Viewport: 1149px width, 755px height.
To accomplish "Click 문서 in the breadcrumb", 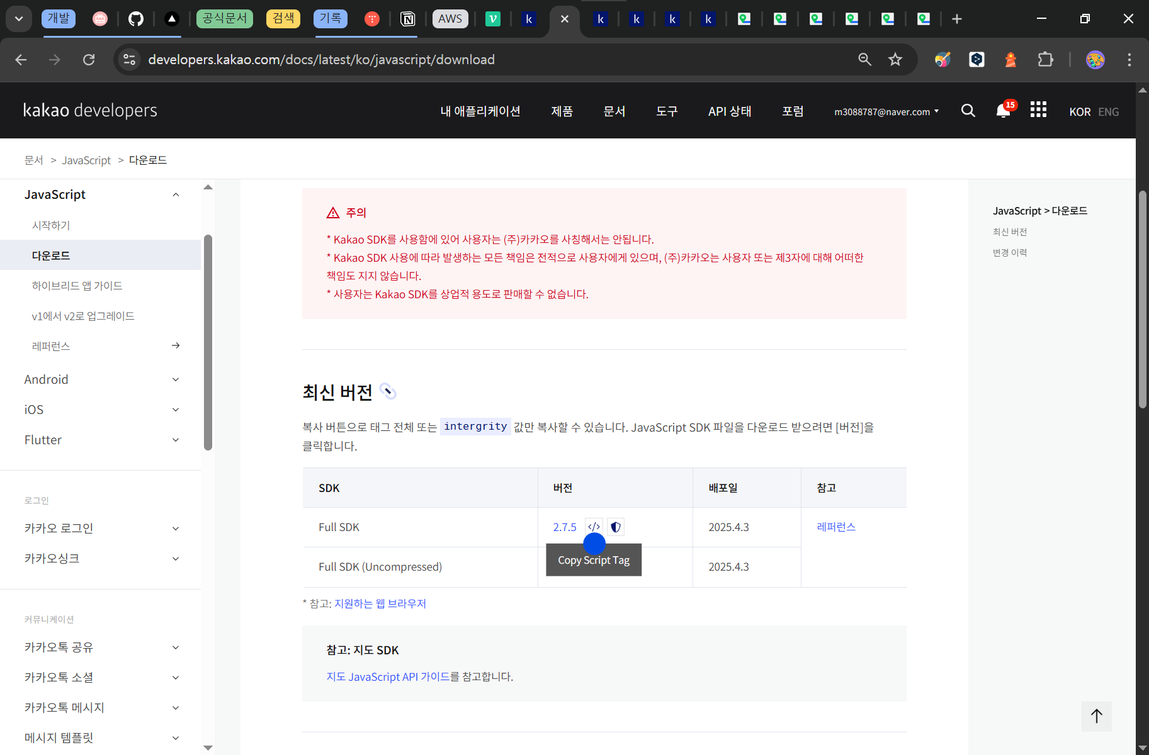I will (34, 160).
